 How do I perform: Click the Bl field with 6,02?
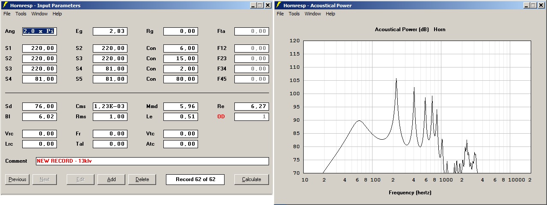[x=39, y=117]
